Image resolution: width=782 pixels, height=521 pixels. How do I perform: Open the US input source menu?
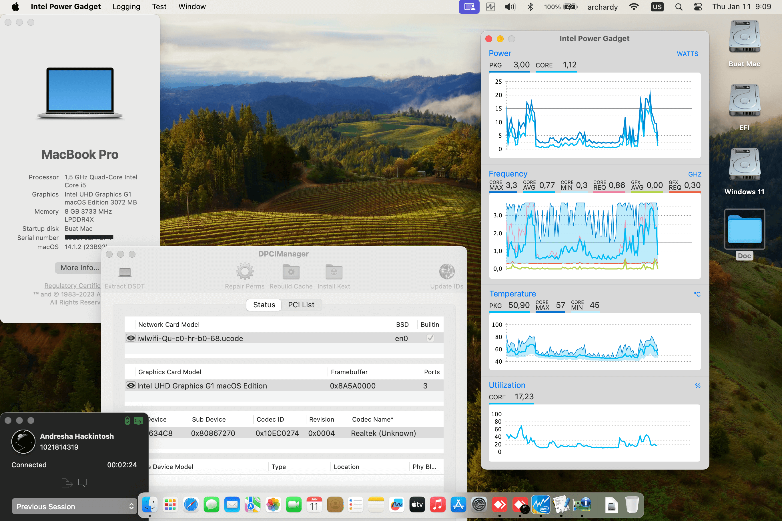[657, 7]
